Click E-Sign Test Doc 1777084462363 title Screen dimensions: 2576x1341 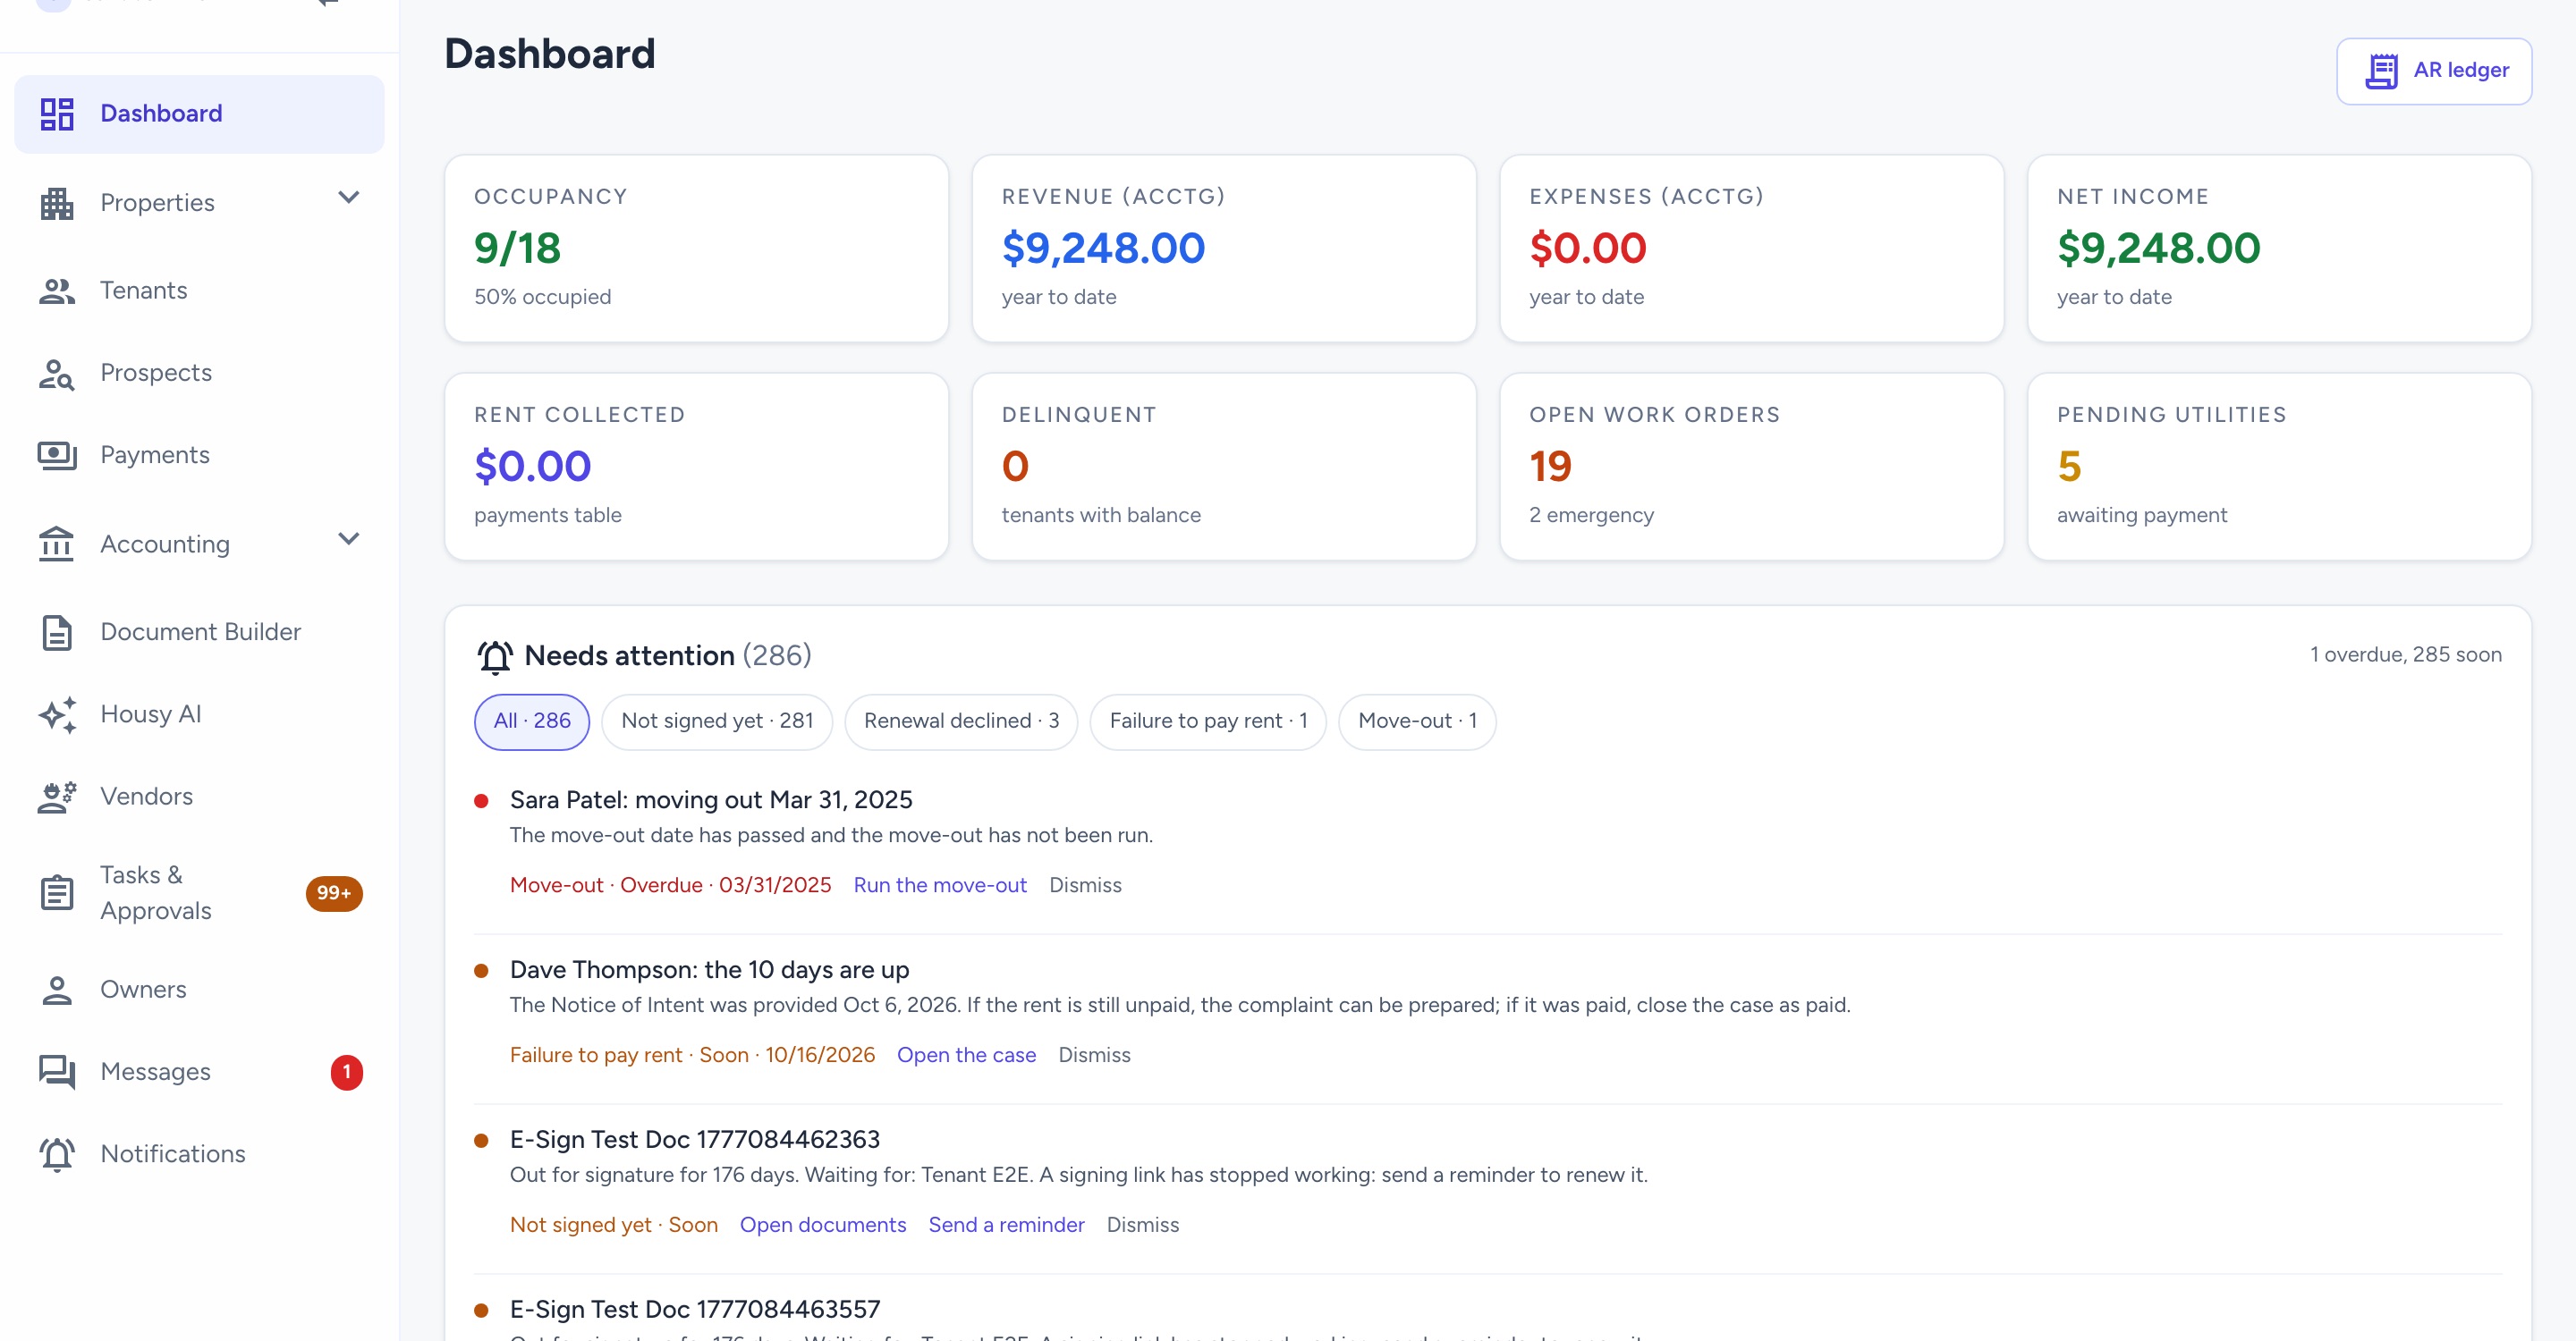point(695,1140)
